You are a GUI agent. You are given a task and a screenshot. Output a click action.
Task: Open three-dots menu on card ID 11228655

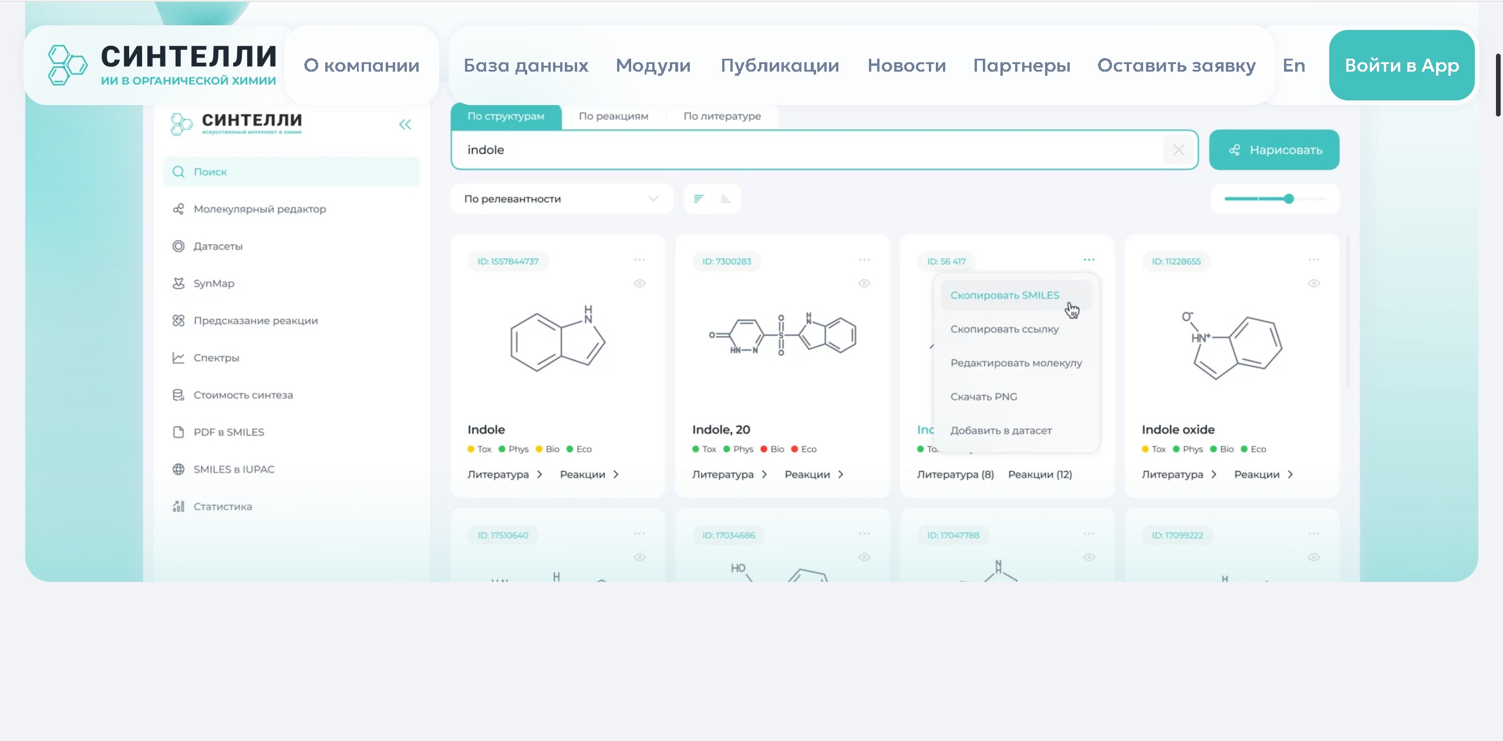pos(1314,260)
